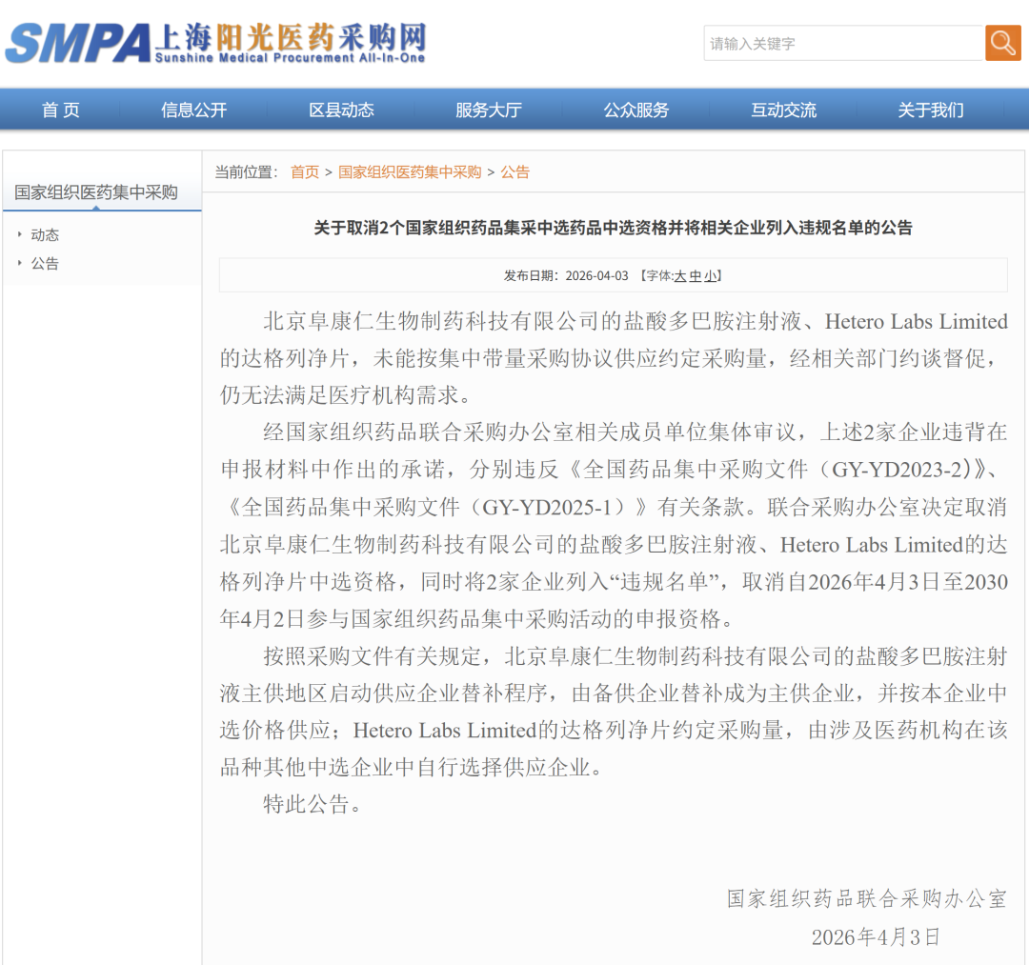The image size is (1029, 965).
Task: Click the 首页 breadcrumb link
Action: [x=305, y=172]
